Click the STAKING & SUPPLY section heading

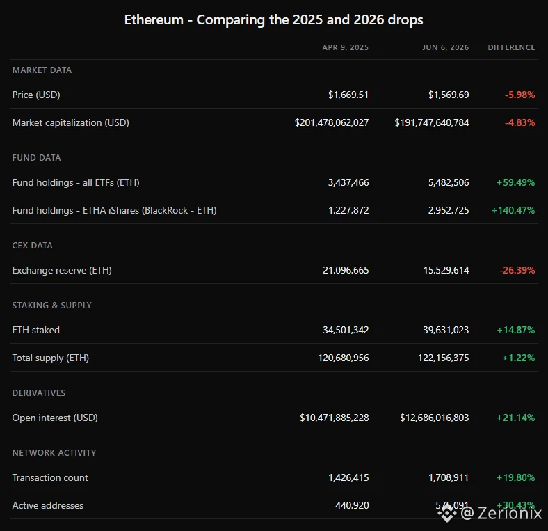click(x=51, y=306)
